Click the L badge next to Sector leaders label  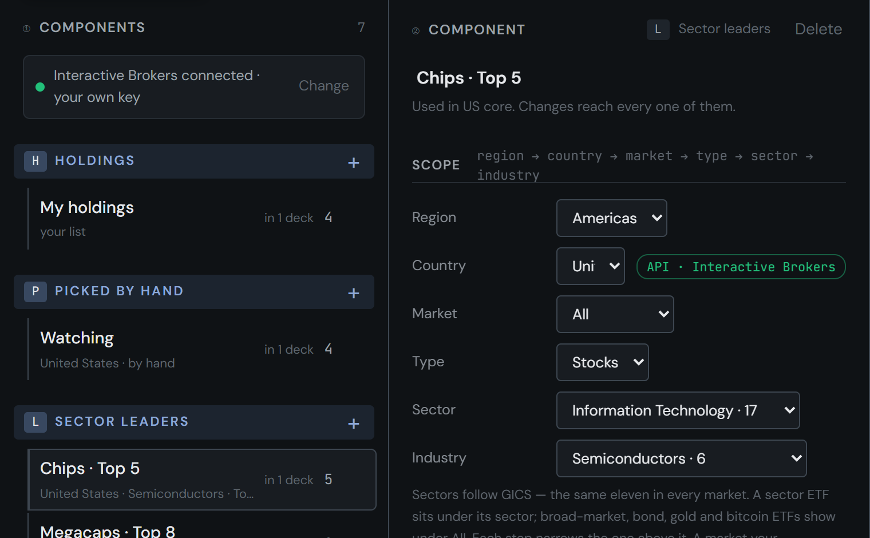click(x=658, y=29)
